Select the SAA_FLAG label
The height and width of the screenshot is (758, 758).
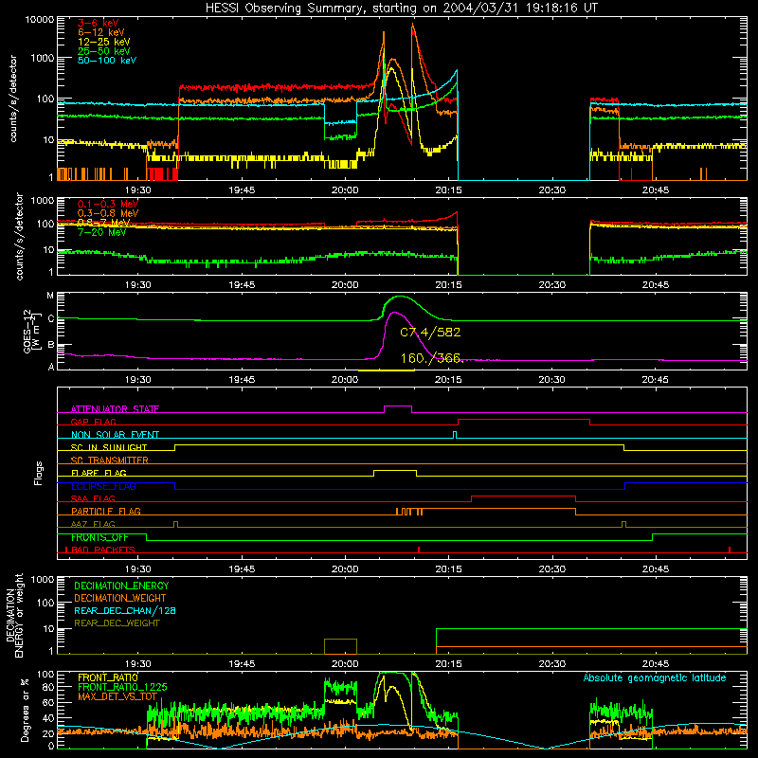tap(93, 498)
